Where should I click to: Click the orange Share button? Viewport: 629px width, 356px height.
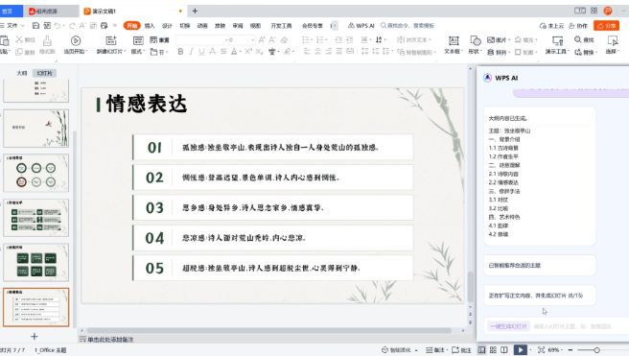pos(607,26)
